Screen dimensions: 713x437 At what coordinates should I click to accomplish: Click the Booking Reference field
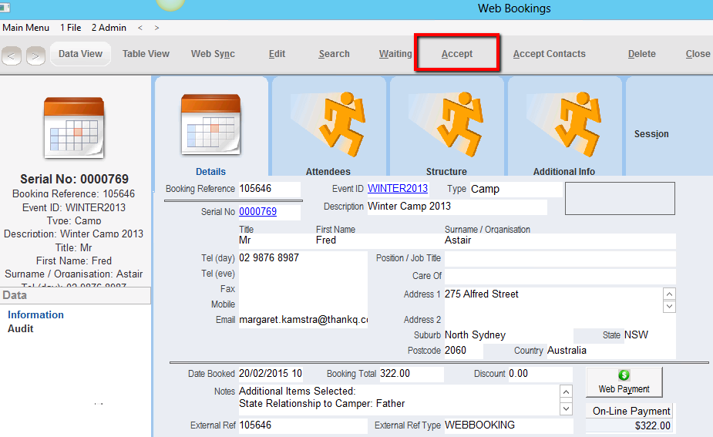[x=269, y=189]
